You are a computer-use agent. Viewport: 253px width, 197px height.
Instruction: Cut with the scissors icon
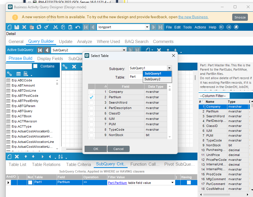(x=56, y=27)
